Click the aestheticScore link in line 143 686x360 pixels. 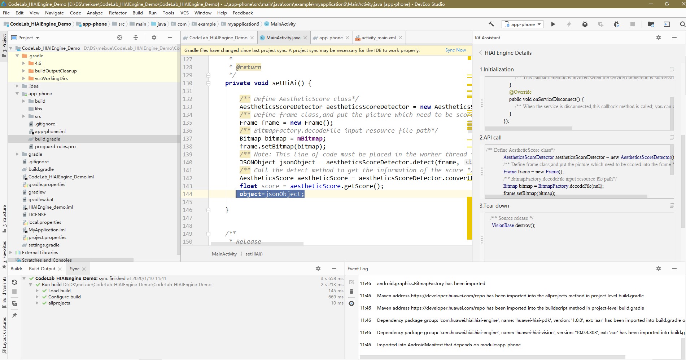[315, 186]
